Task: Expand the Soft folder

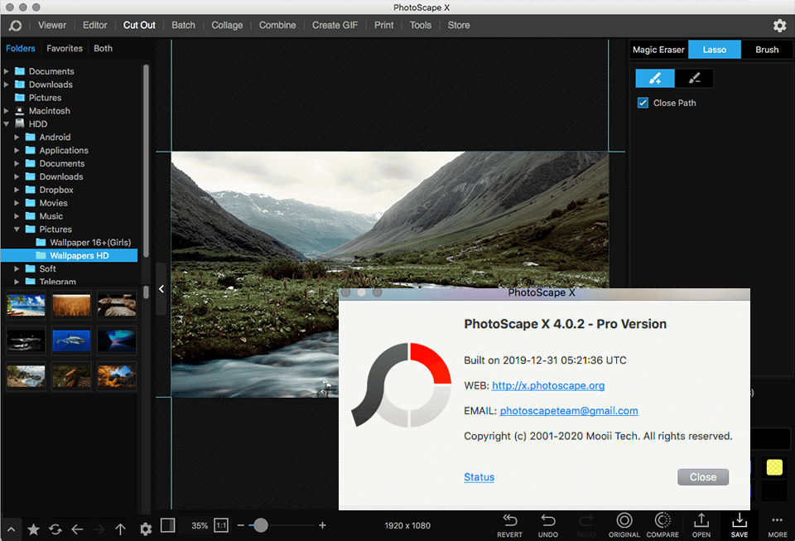Action: pos(17,268)
